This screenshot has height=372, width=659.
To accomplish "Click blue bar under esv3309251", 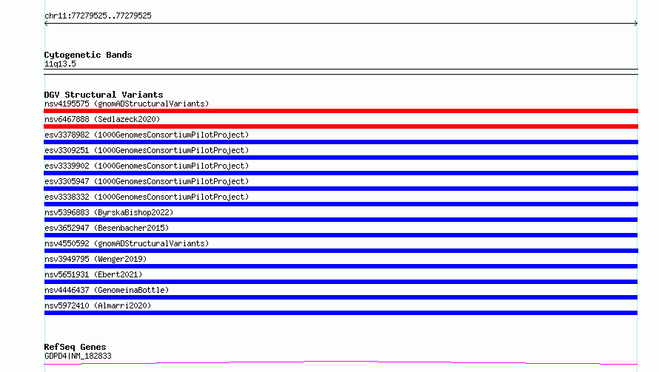I will [341, 158].
